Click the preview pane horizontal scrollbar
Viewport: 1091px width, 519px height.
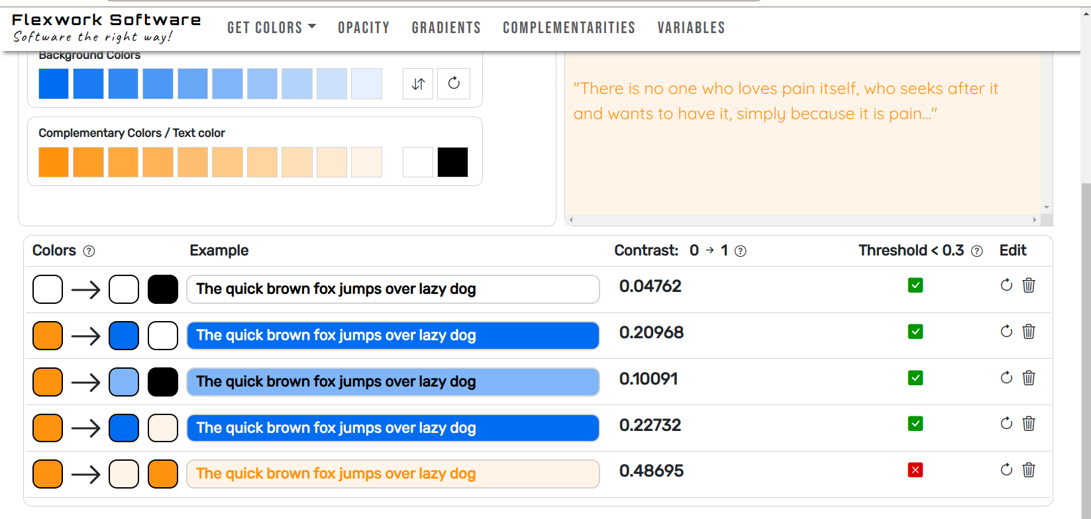click(803, 220)
